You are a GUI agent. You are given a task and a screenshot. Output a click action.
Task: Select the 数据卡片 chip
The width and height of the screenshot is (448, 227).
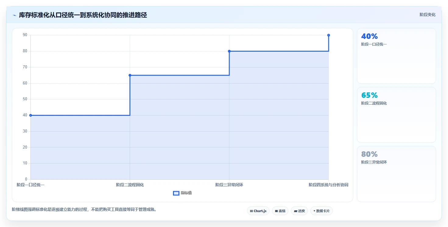click(322, 211)
